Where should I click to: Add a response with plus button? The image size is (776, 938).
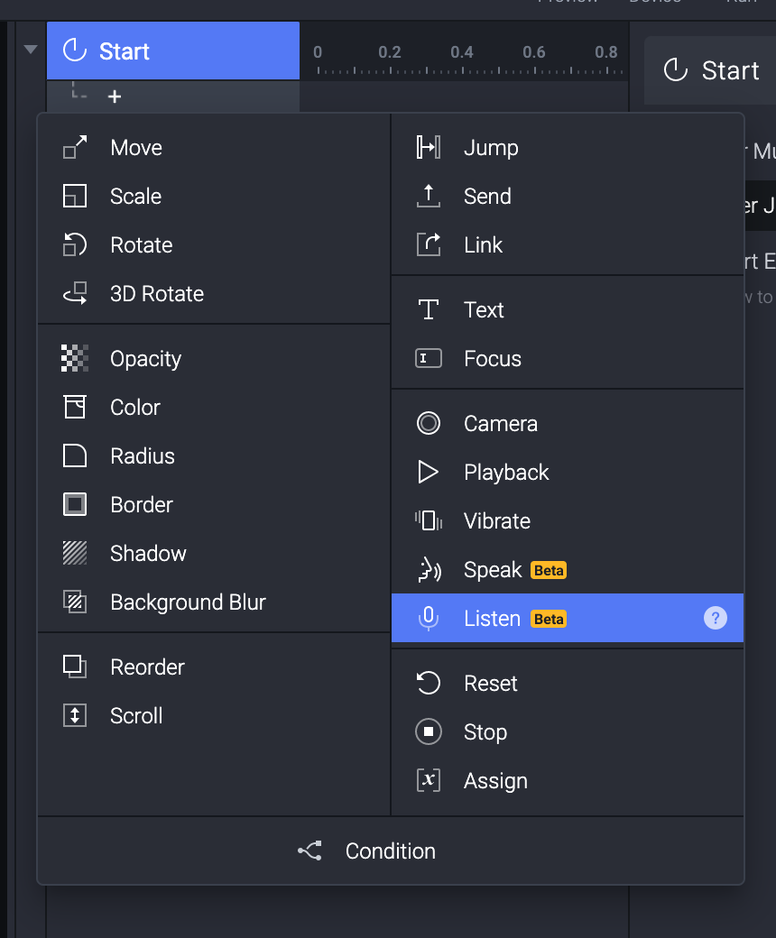coord(115,97)
